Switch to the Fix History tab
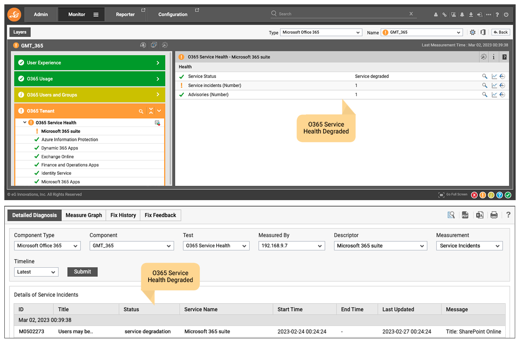 pyautogui.click(x=123, y=215)
